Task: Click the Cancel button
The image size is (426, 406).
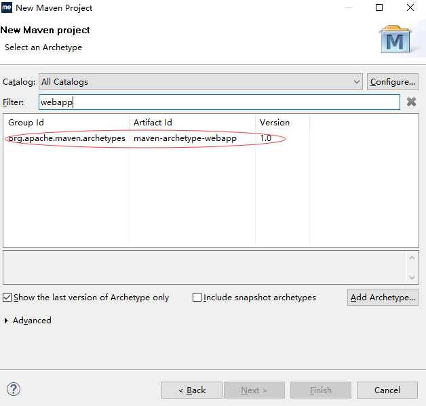Action: pyautogui.click(x=387, y=390)
